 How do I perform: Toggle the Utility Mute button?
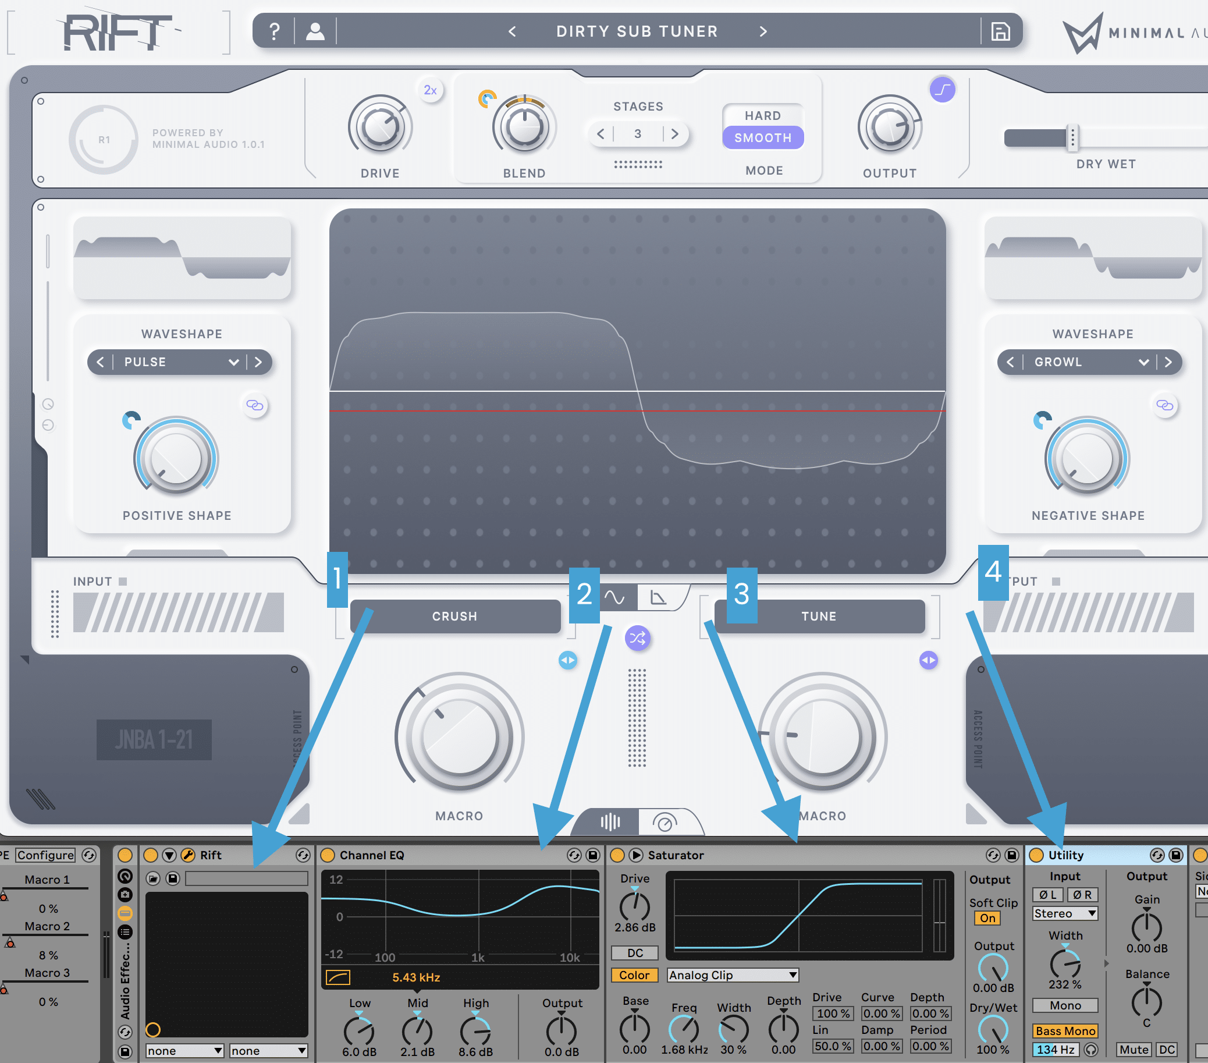point(1134,1050)
